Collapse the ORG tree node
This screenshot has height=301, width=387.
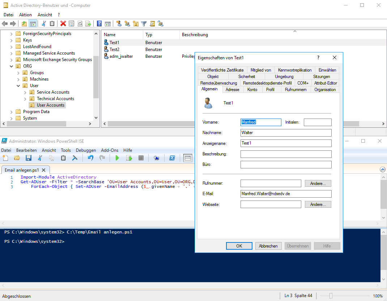pyautogui.click(x=12, y=66)
